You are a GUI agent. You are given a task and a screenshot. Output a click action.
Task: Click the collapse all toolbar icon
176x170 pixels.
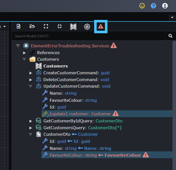[60, 26]
